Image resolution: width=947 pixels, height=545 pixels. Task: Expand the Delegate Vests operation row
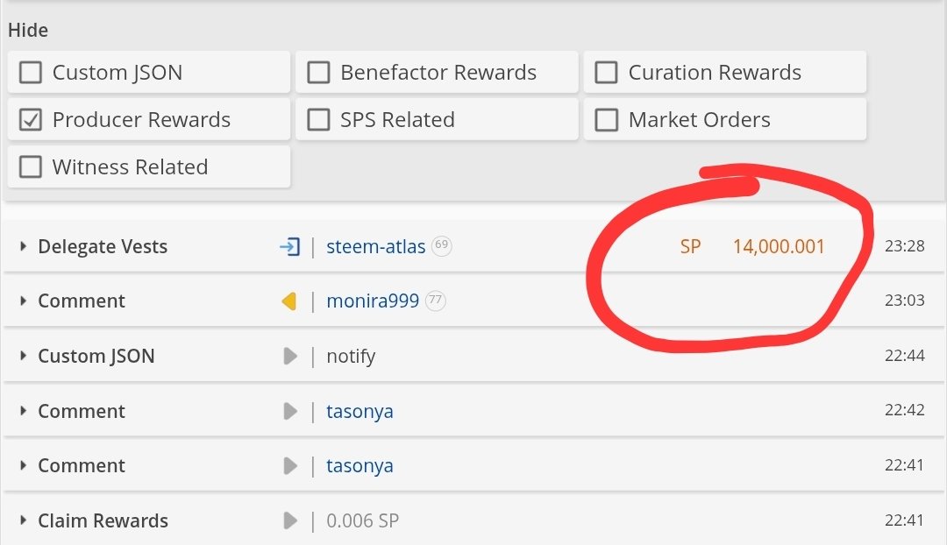(24, 247)
